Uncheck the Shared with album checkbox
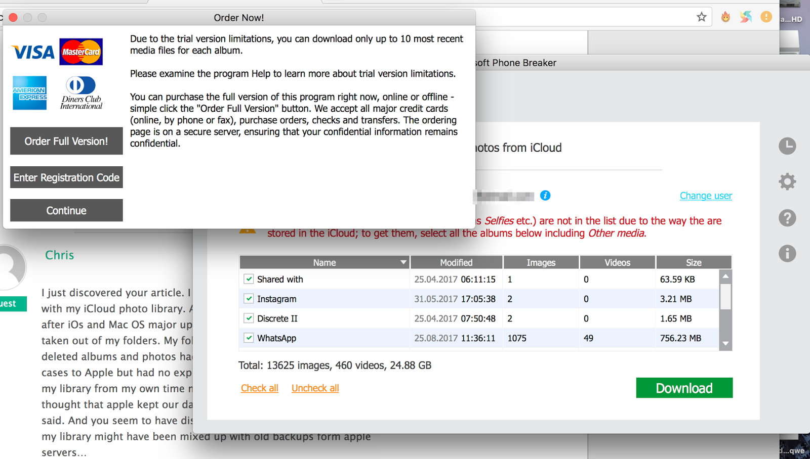This screenshot has height=459, width=810. pos(249,279)
